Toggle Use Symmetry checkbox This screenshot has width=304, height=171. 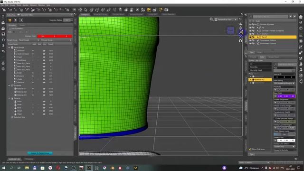[x=10, y=28]
